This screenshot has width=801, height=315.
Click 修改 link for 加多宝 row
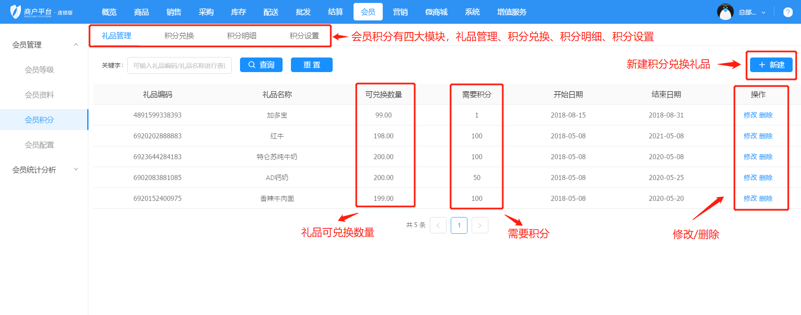(x=750, y=115)
